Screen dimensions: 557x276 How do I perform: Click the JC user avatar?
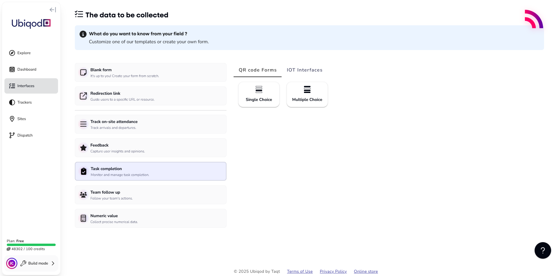pyautogui.click(x=12, y=263)
